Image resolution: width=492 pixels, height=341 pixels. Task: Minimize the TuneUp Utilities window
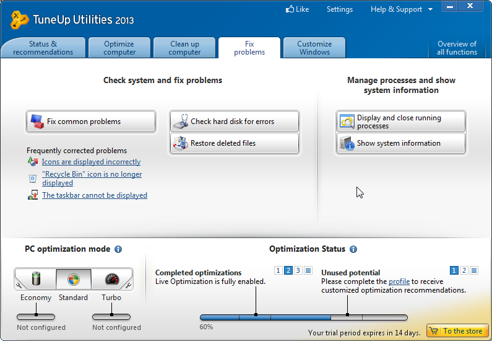pyautogui.click(x=450, y=6)
